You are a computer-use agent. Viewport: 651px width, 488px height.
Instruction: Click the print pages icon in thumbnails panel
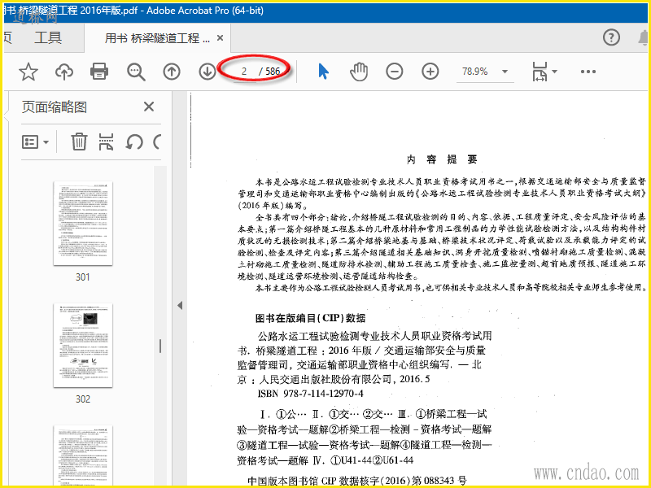(x=107, y=142)
